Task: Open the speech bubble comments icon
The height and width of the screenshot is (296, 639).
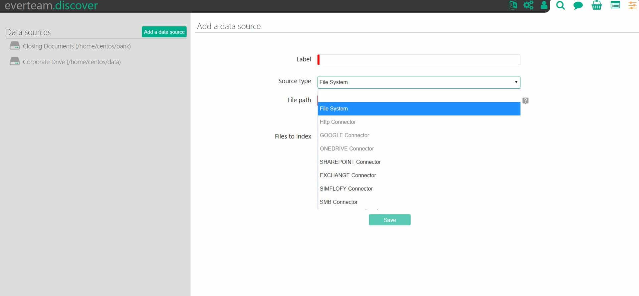Action: [x=578, y=5]
